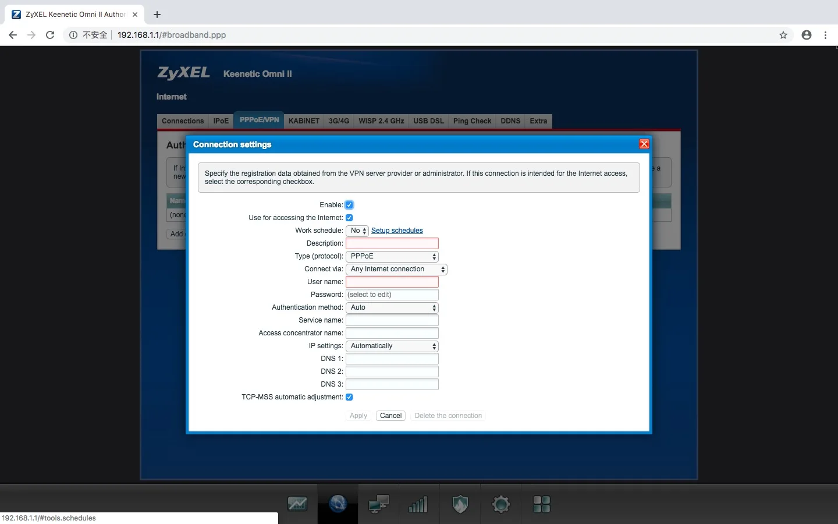Click the User name input field
The height and width of the screenshot is (524, 838).
[392, 282]
